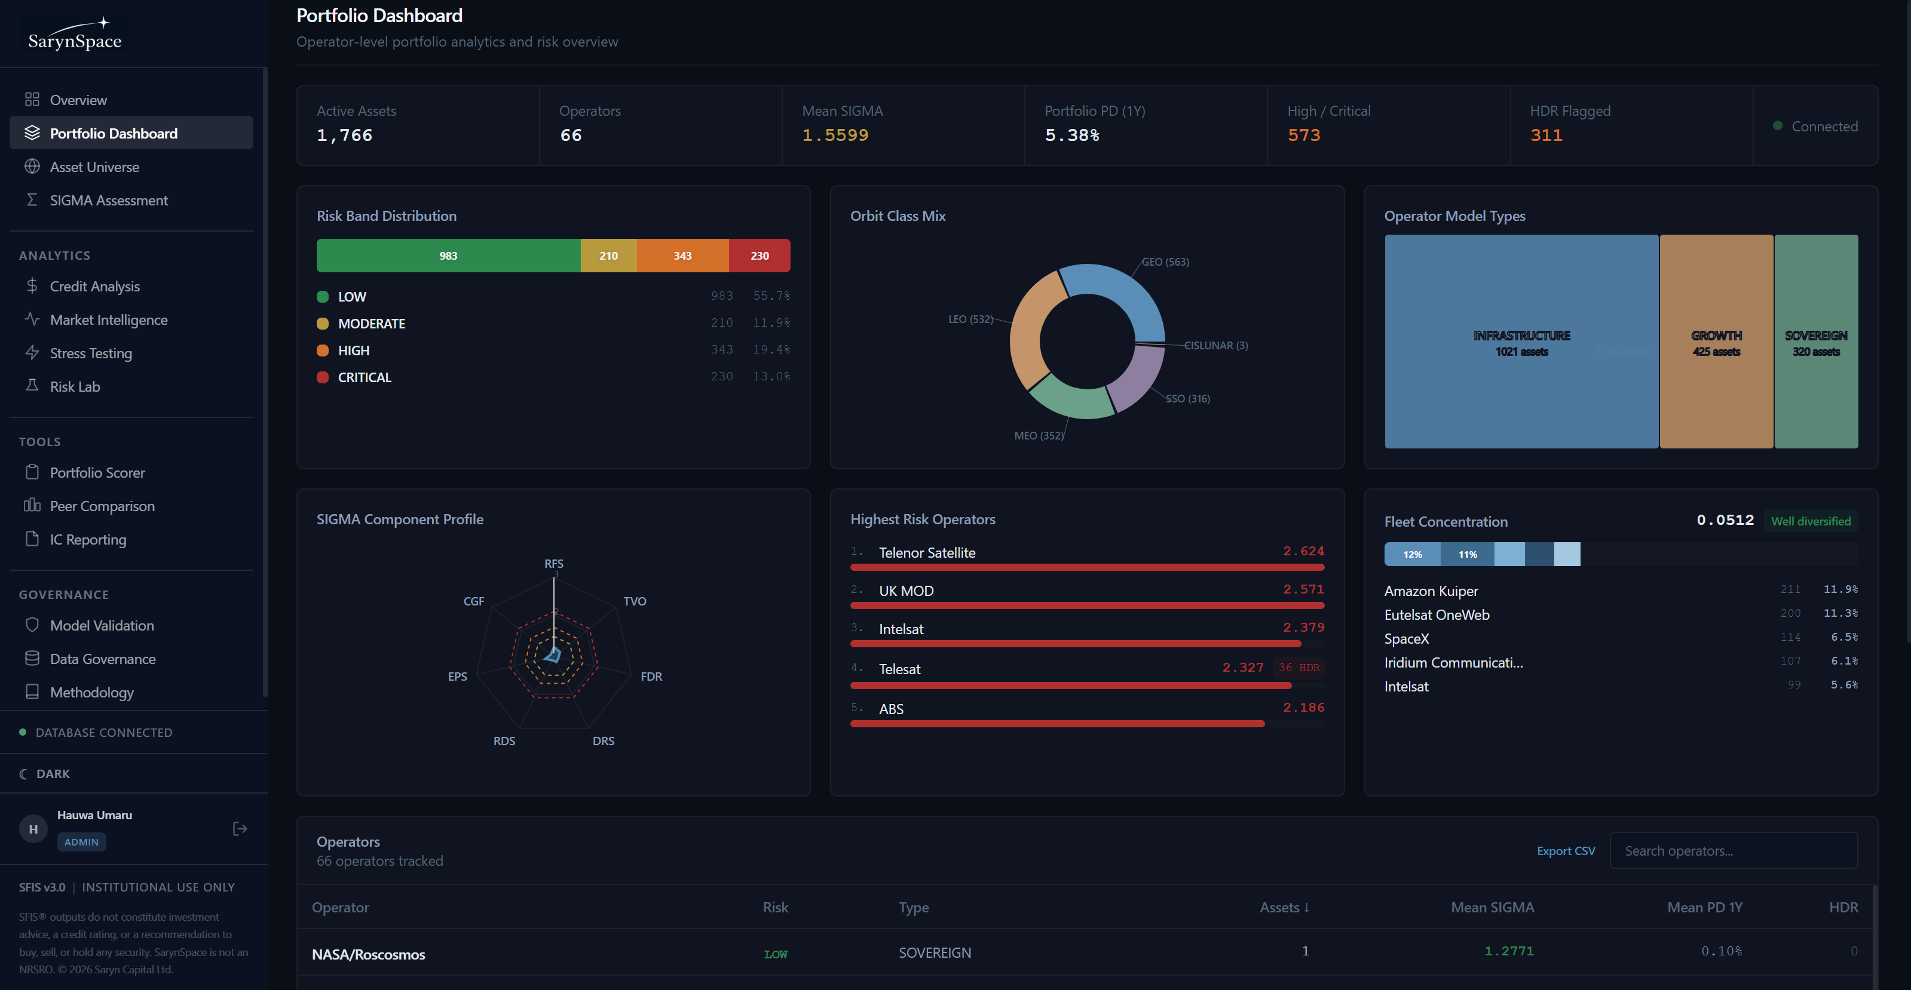Click the Export CSV button
The image size is (1911, 990).
point(1566,850)
